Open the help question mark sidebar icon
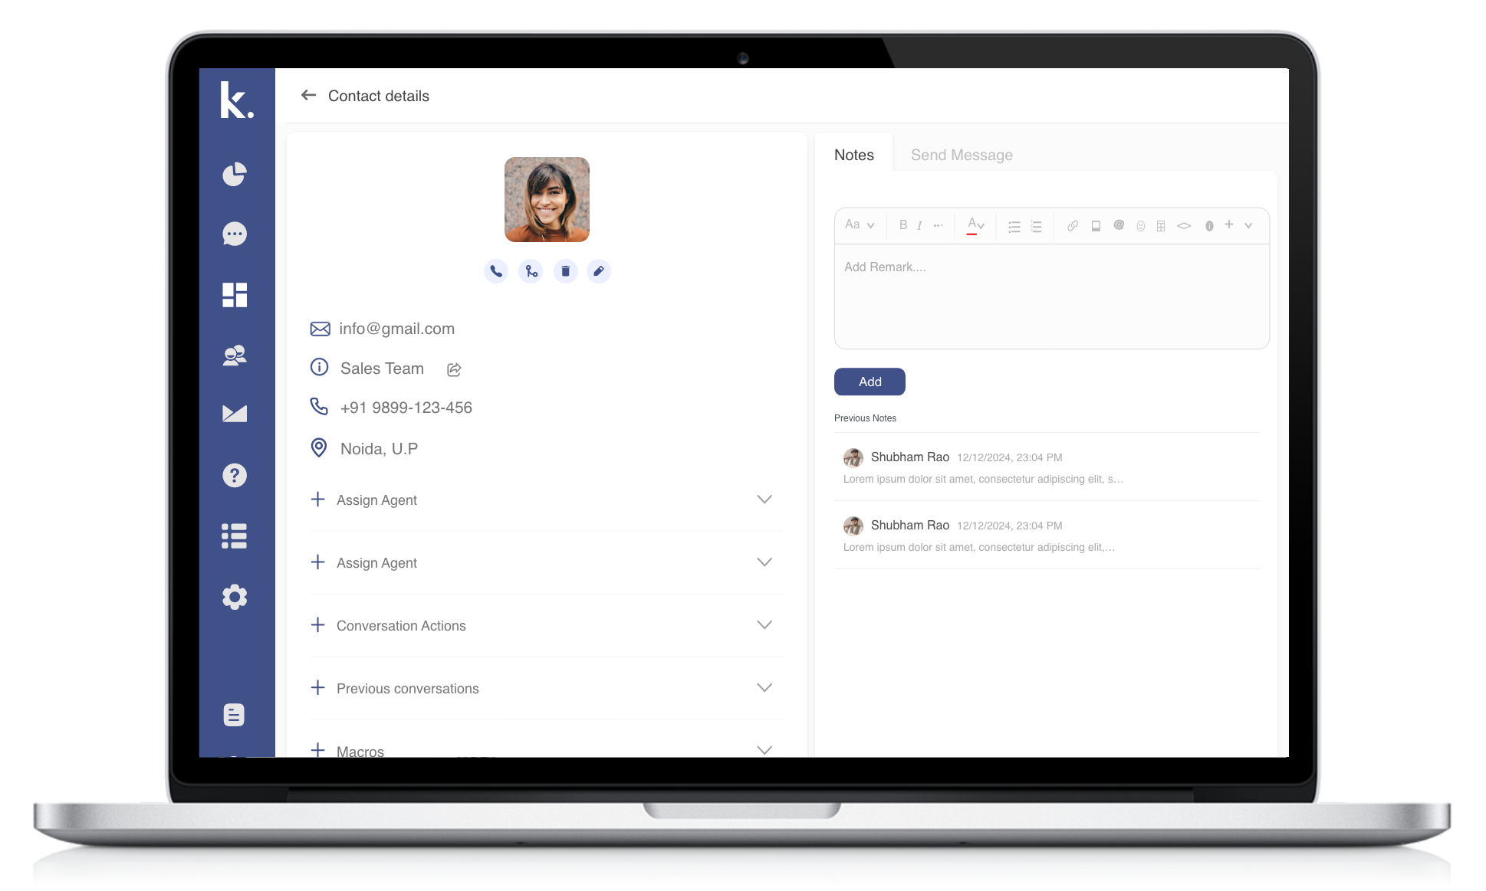This screenshot has height=891, width=1486. tap(235, 475)
